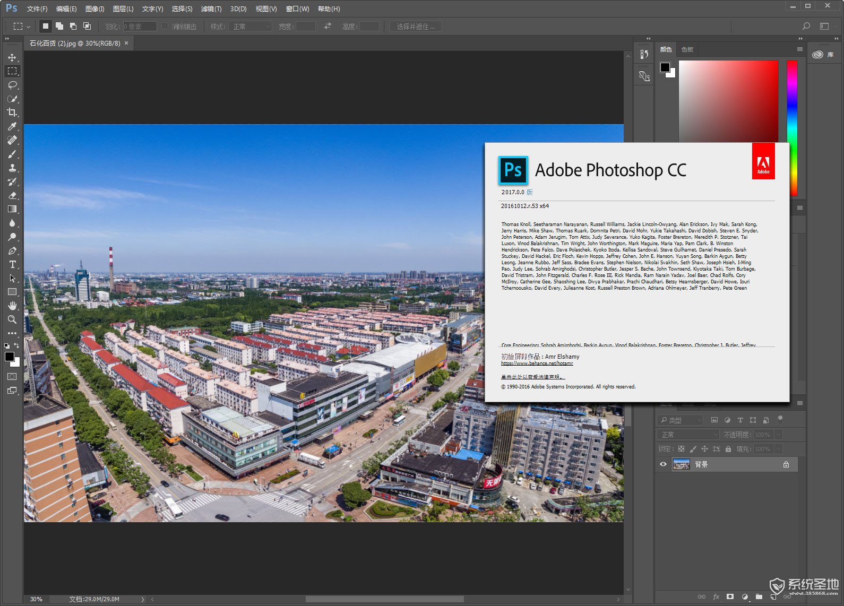Select the Clone Stamp tool
Screen dimensions: 844x606
tap(12, 168)
